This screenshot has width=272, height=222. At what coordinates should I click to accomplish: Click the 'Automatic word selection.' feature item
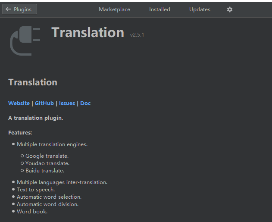pos(49,197)
